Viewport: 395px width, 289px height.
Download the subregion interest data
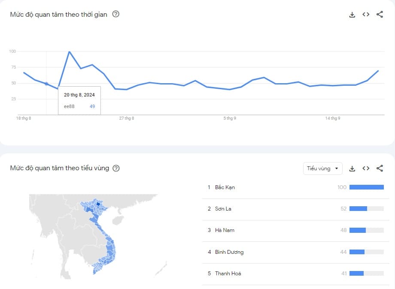pos(352,169)
